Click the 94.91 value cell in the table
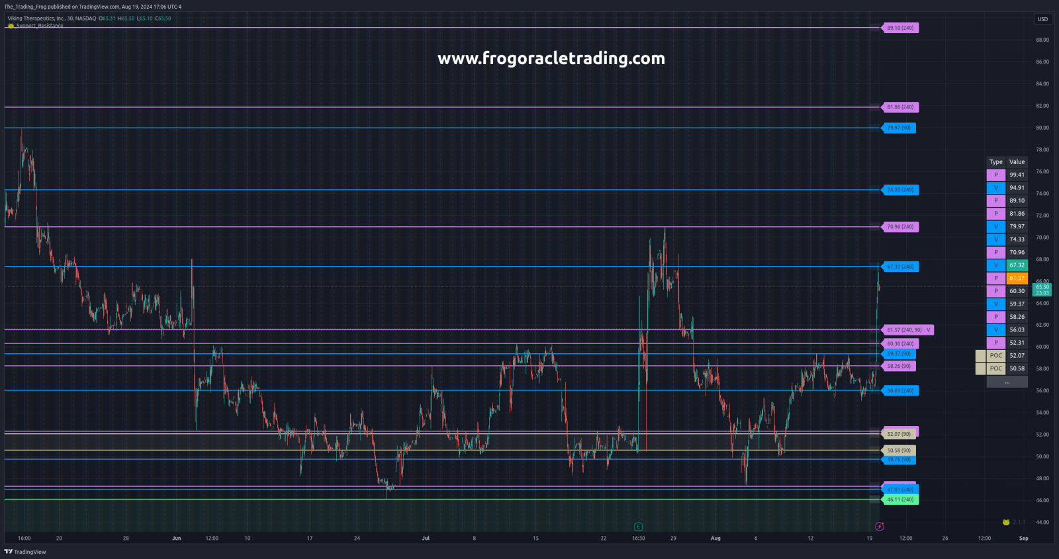Viewport: 1059px width, 559px height. point(1017,188)
